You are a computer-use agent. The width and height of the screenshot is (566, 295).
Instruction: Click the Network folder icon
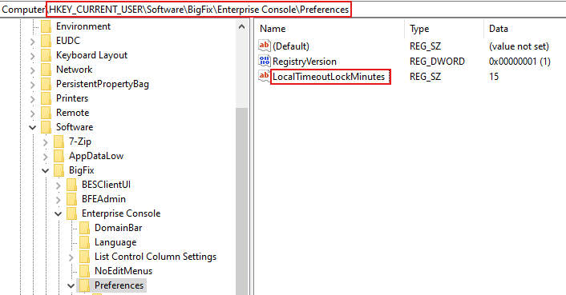(46, 70)
